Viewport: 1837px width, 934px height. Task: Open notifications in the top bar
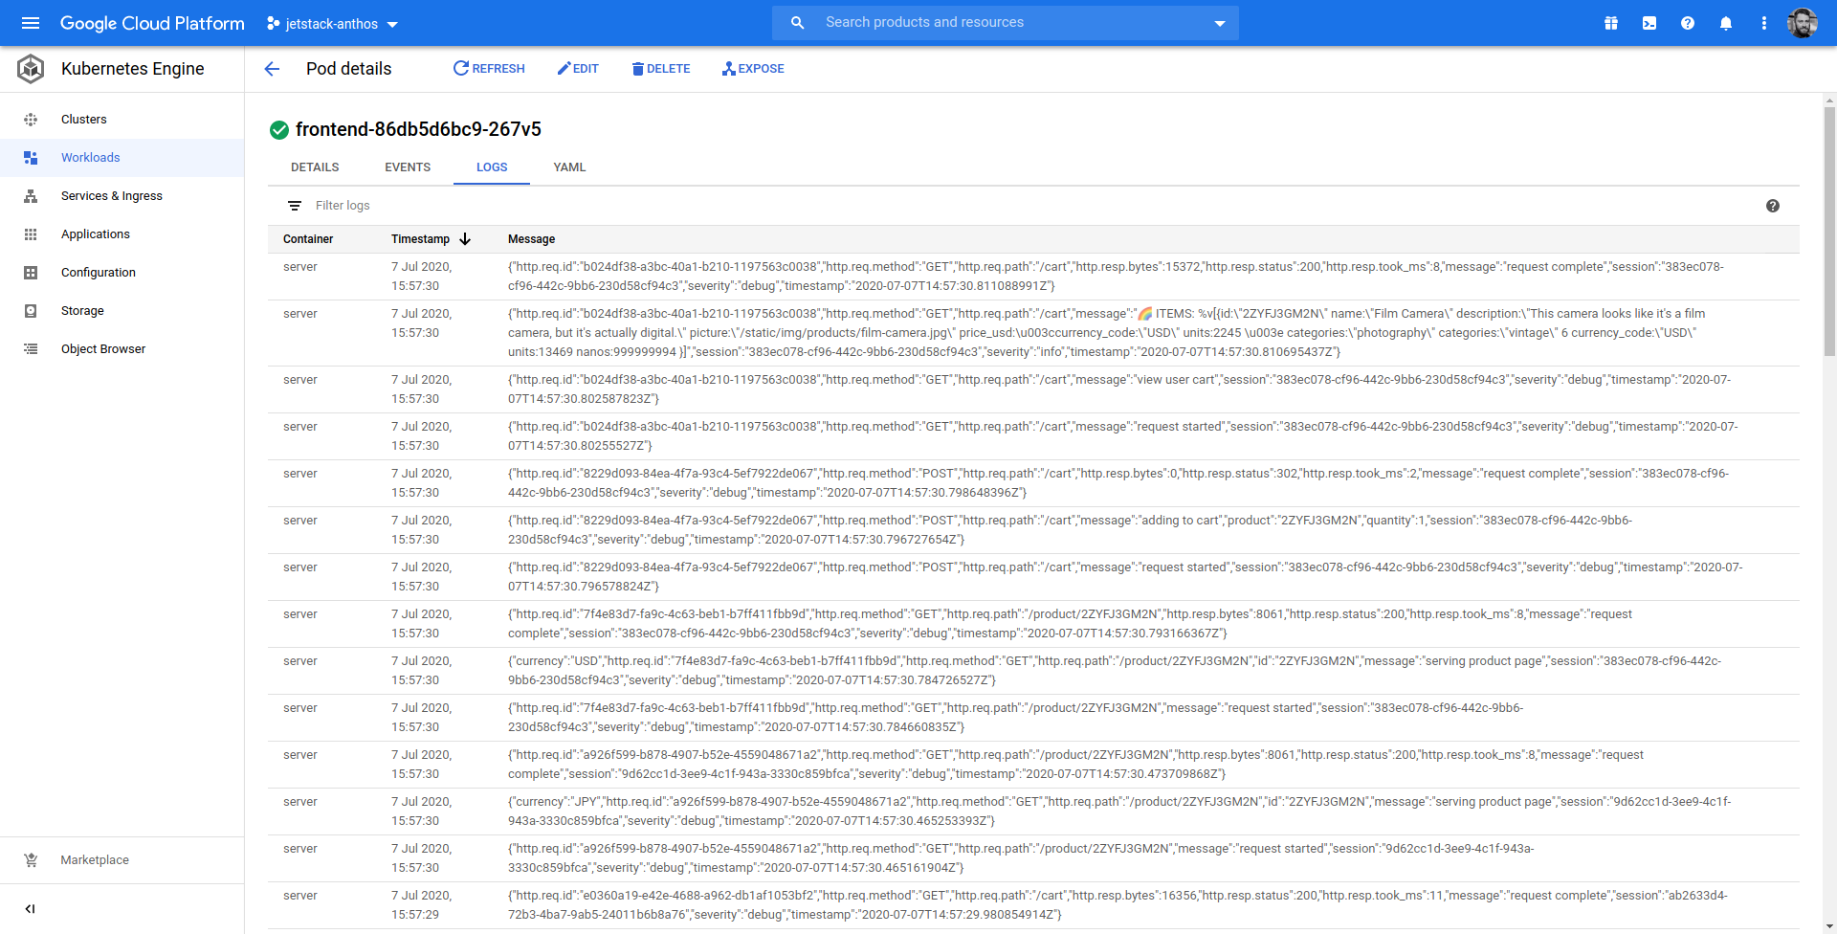pos(1726,22)
